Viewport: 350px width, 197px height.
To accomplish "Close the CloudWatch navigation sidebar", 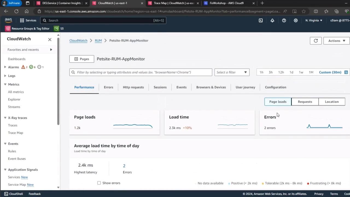I will (50, 39).
